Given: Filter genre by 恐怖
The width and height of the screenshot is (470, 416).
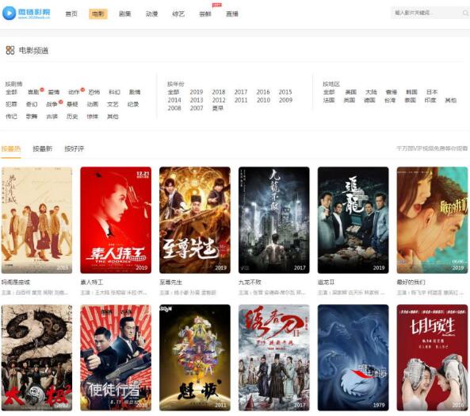Looking at the screenshot, I should 94,92.
